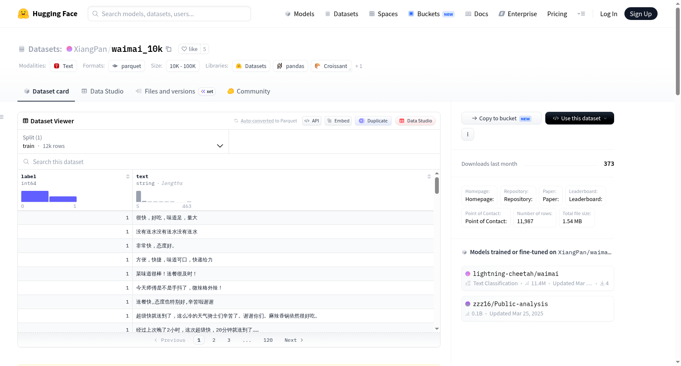
Task: Open the Spaces nav link
Action: [383, 14]
